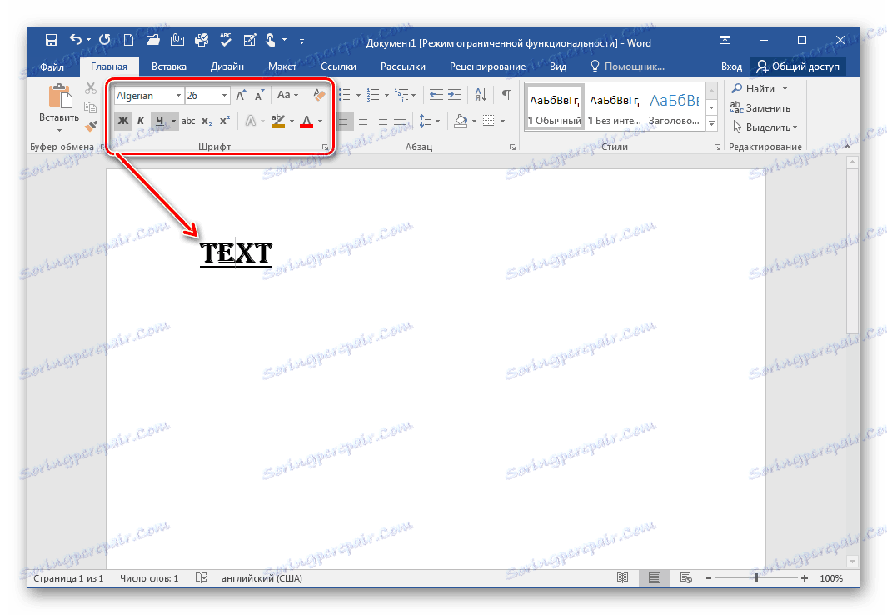The height and width of the screenshot is (615, 887).
Task: Toggle underline off for the text
Action: click(162, 120)
